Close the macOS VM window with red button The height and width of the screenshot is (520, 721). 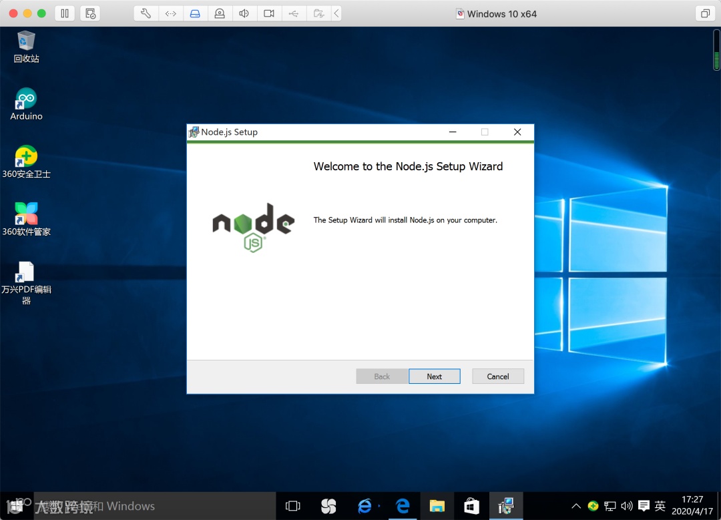pos(13,13)
